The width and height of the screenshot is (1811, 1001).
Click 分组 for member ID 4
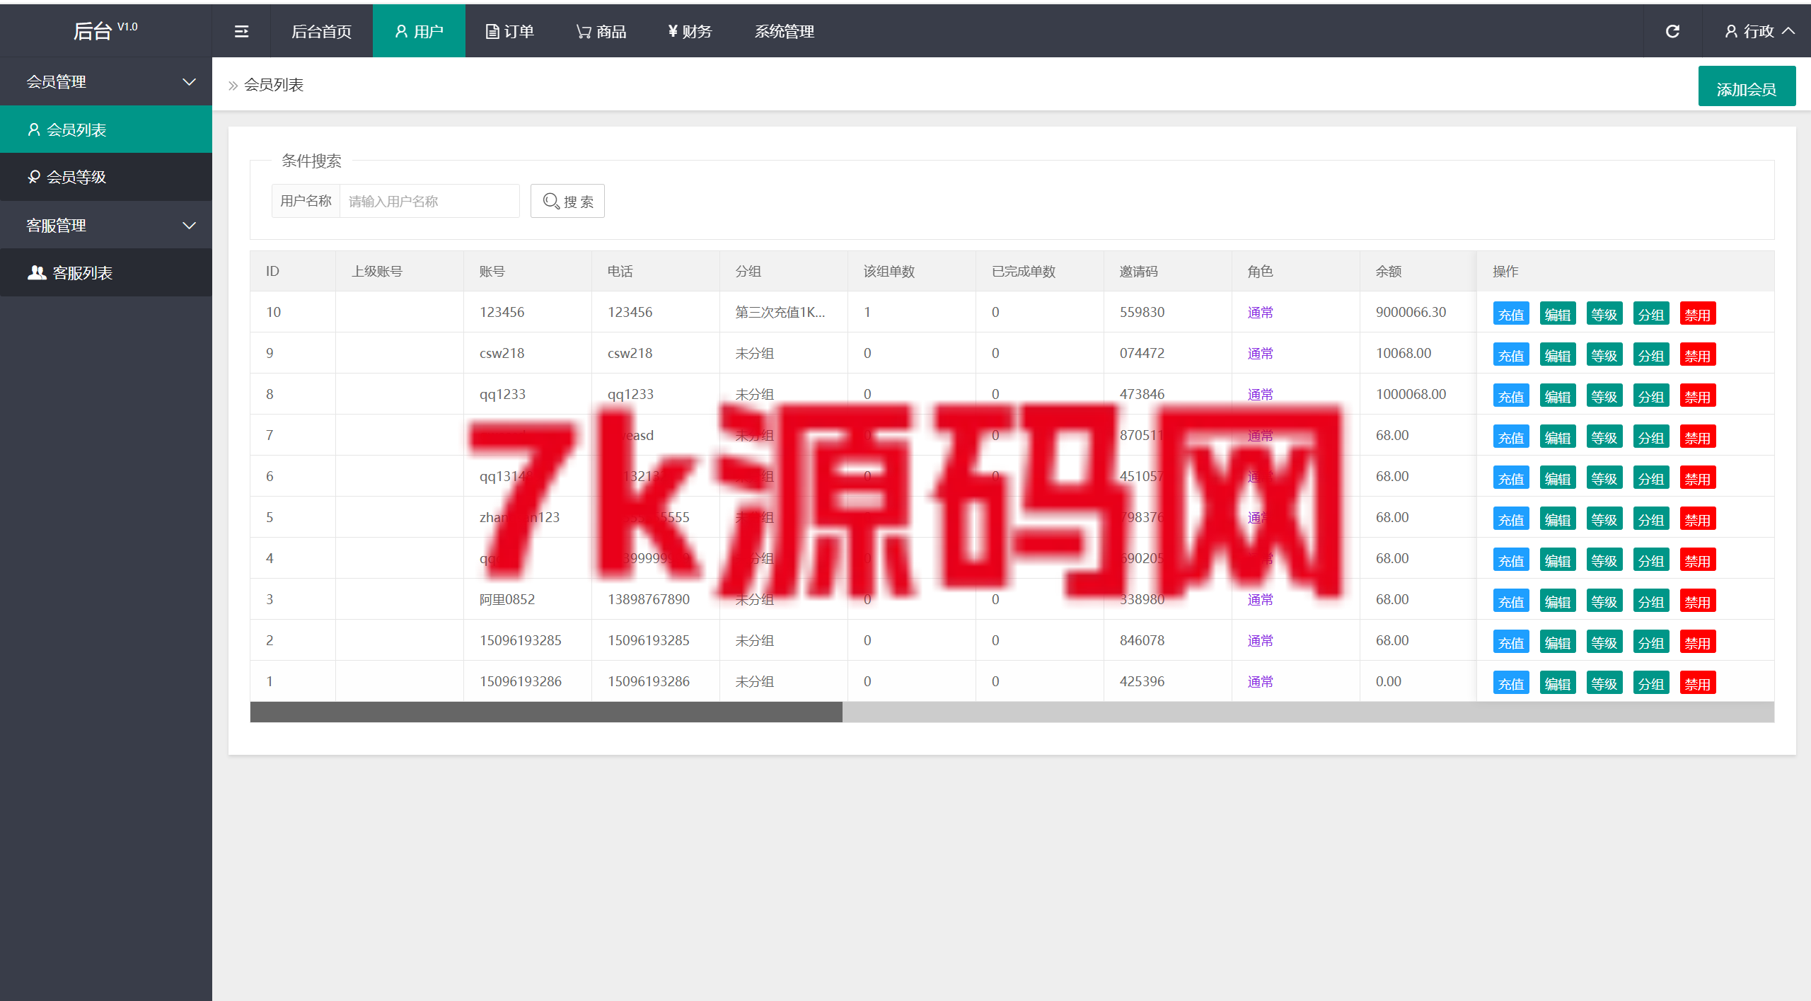[x=1651, y=560]
